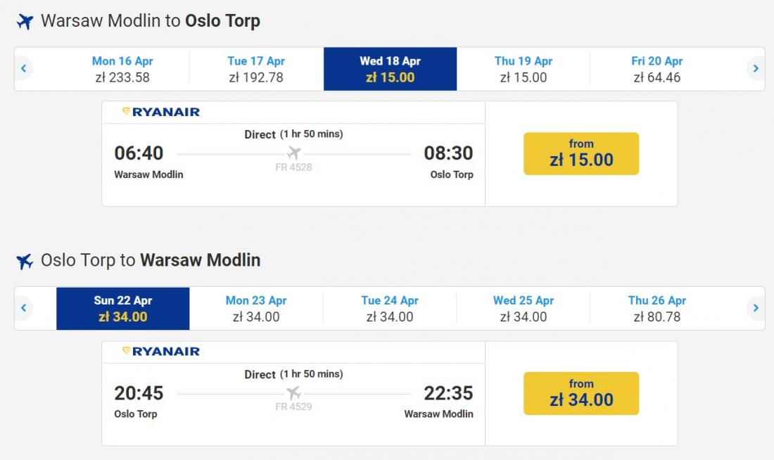Show later return dates with right arrow

tap(756, 308)
